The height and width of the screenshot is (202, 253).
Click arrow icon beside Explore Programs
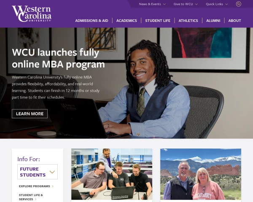(x=52, y=186)
